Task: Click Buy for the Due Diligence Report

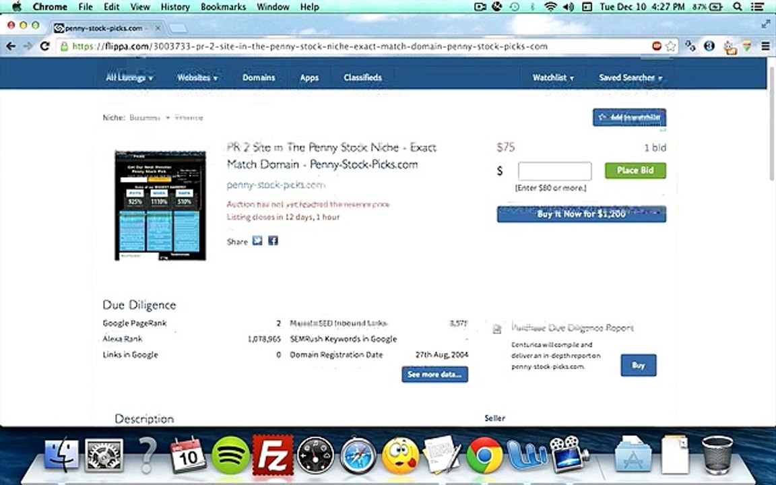Action: (x=639, y=365)
